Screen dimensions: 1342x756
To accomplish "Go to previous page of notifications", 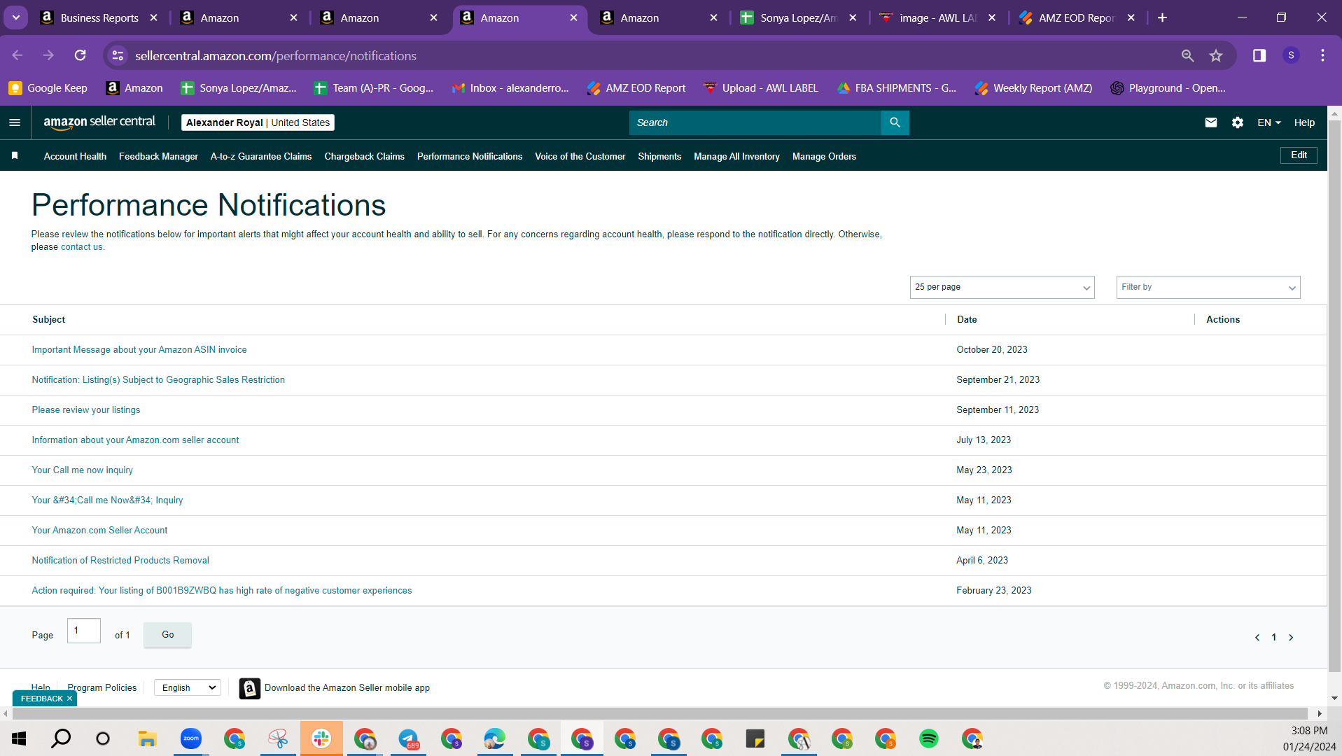I will (x=1257, y=638).
